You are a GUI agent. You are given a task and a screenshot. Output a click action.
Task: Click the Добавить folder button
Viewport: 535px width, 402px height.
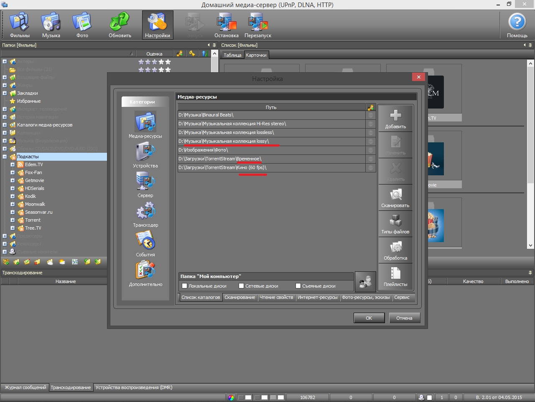395,119
